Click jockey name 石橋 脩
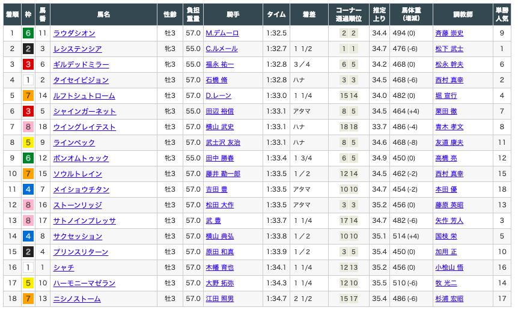The width and height of the screenshot is (518, 313). click(x=216, y=81)
